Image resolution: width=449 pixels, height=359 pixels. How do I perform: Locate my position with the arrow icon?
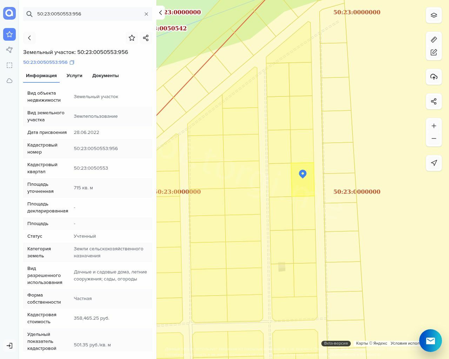(x=434, y=163)
